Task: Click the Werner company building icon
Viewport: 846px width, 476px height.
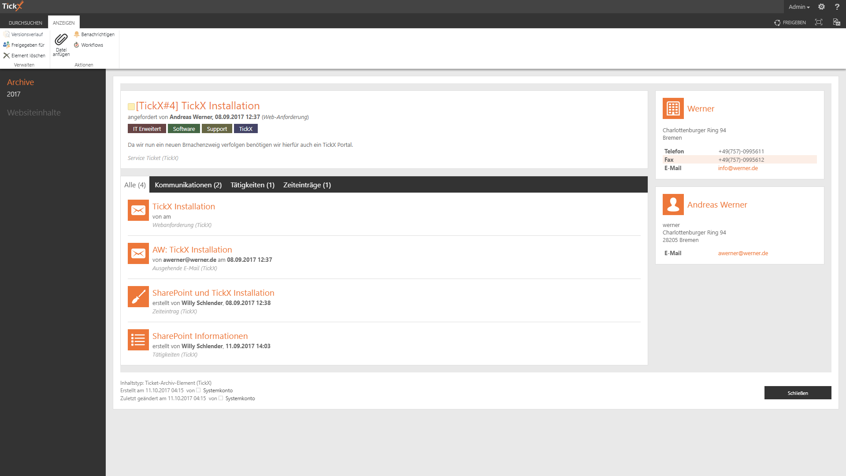Action: pos(673,108)
